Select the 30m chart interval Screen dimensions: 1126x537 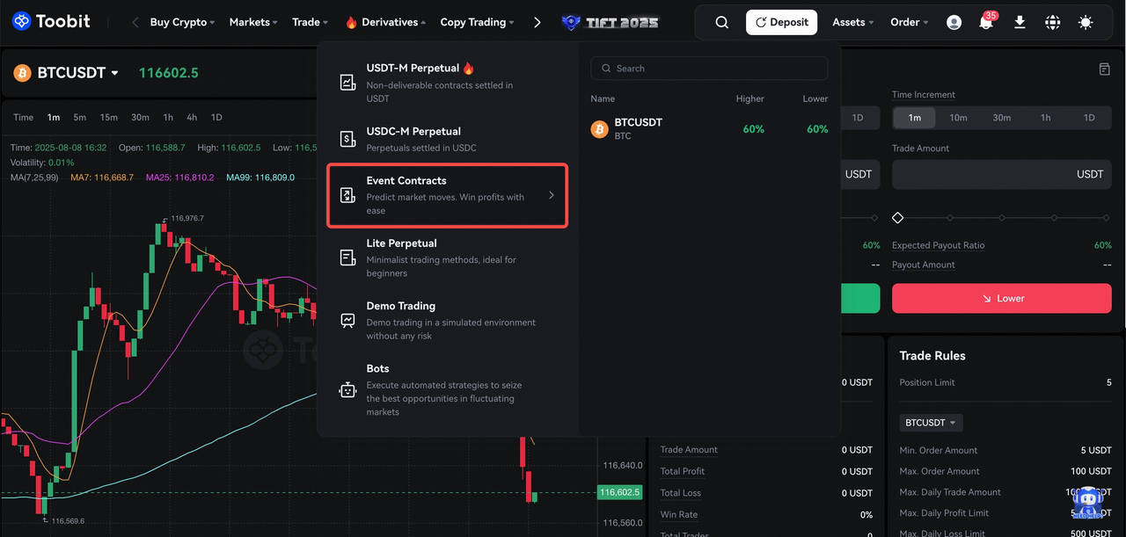point(140,117)
